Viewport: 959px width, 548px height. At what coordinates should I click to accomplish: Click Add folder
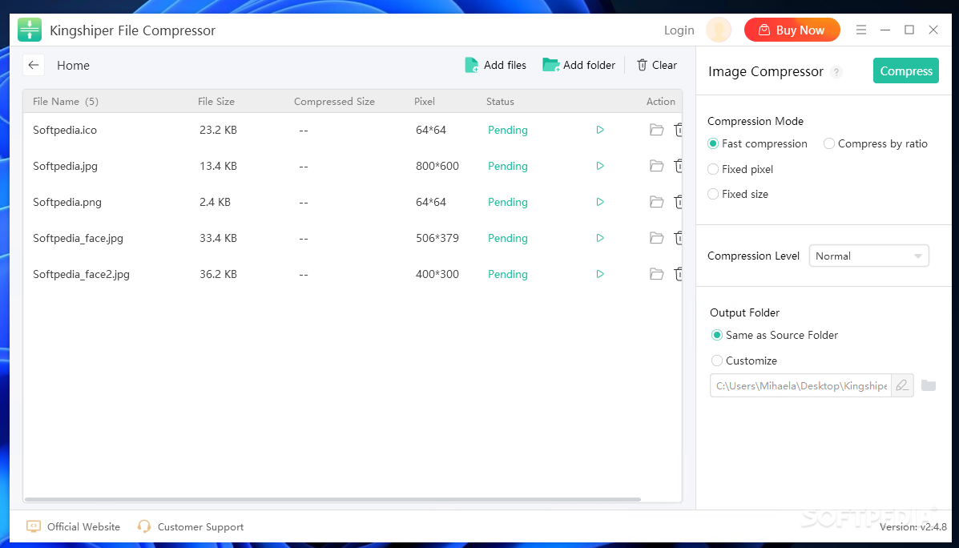[578, 65]
